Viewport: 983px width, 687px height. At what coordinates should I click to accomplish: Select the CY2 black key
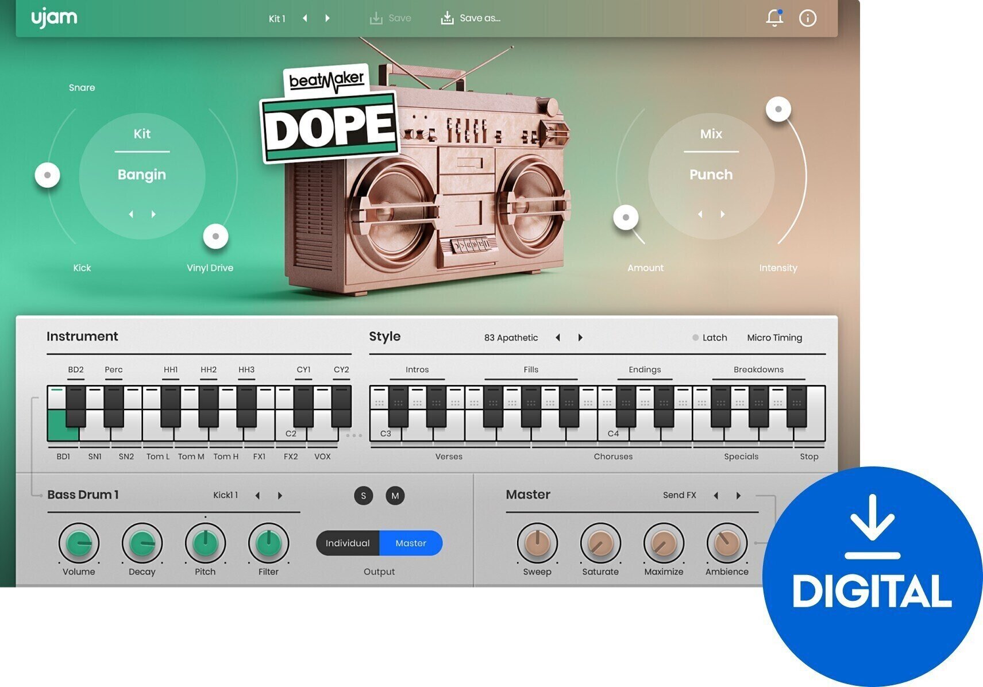tap(341, 407)
